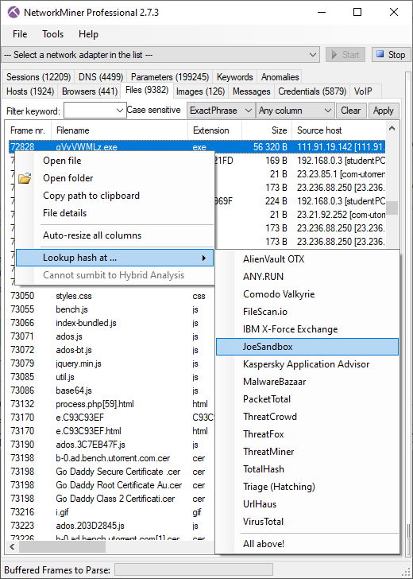The image size is (413, 579).
Task: Look up hash at ANY.RUN
Action: [307, 277]
